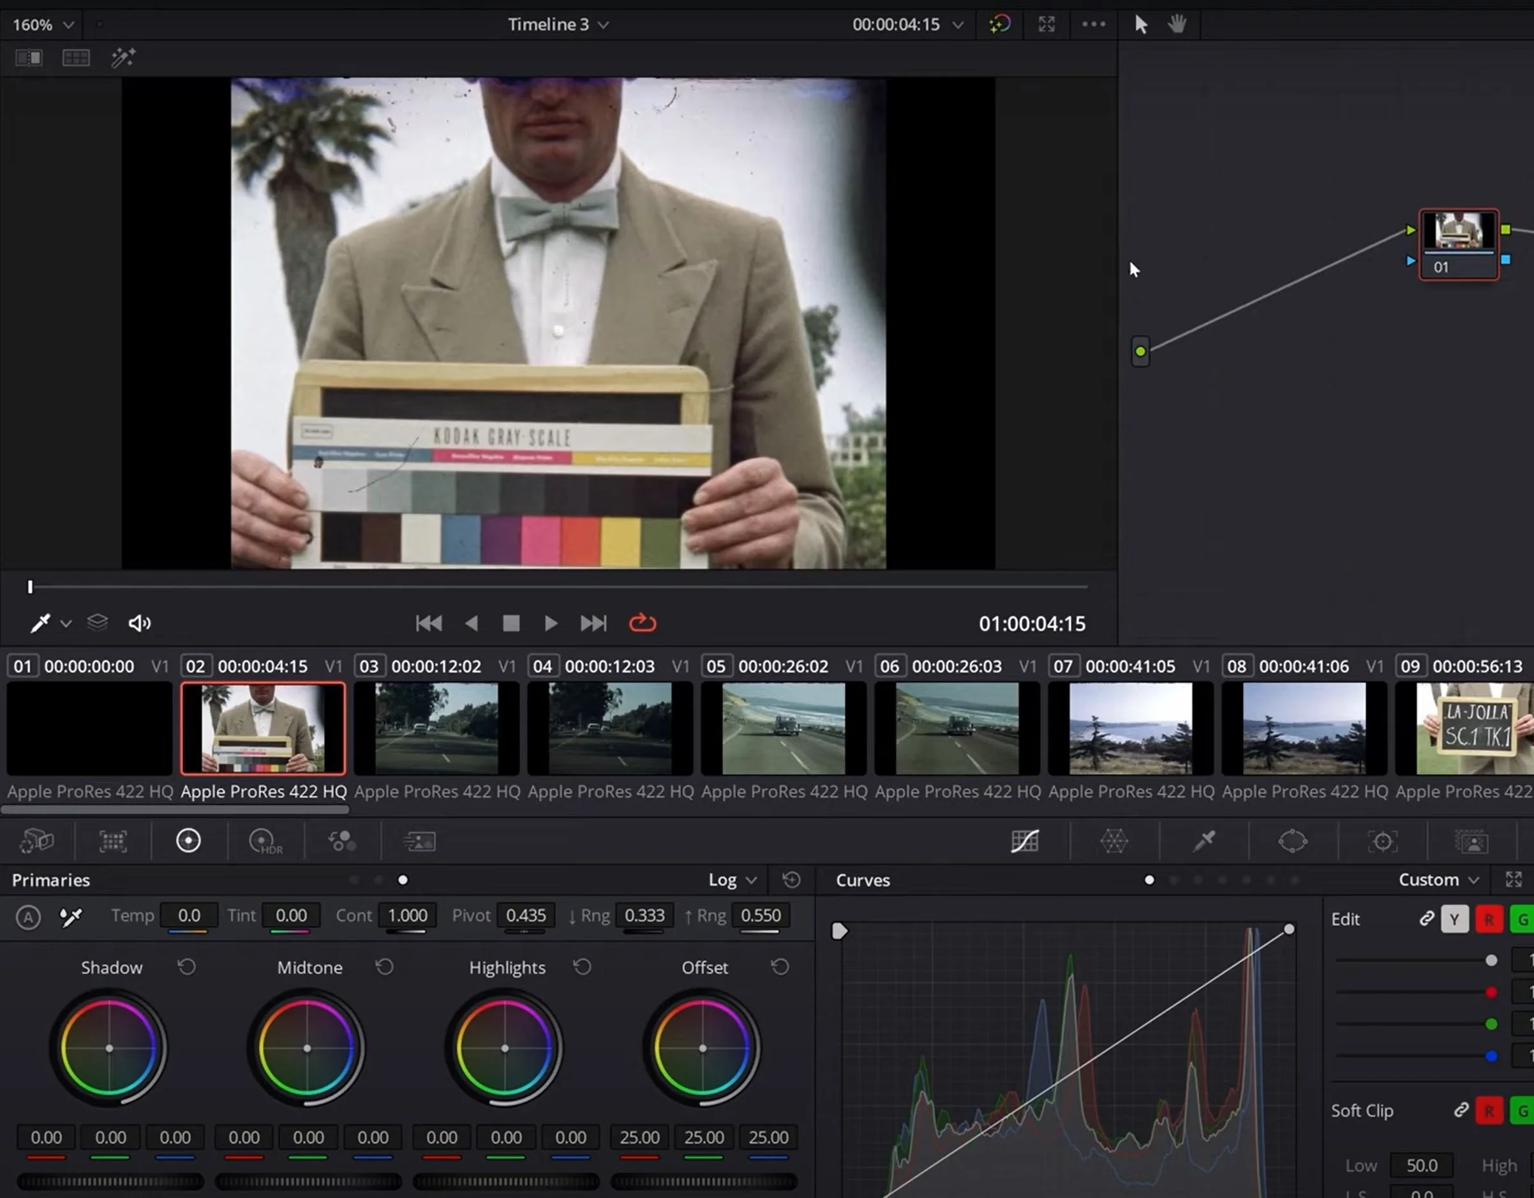Open the HDR color wheels palette
Image resolution: width=1534 pixels, height=1198 pixels.
pyautogui.click(x=265, y=841)
